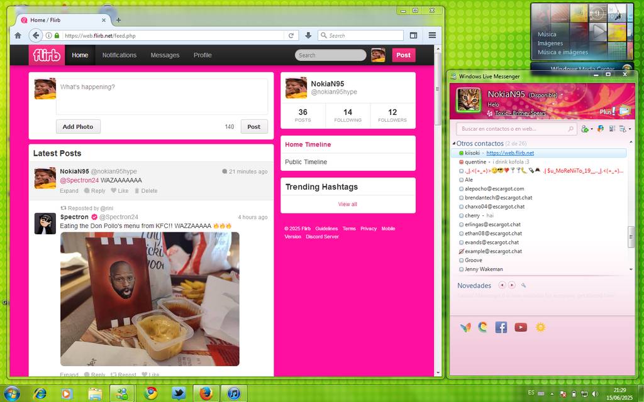Open the Messenger menu dropdown arrow

[630, 129]
